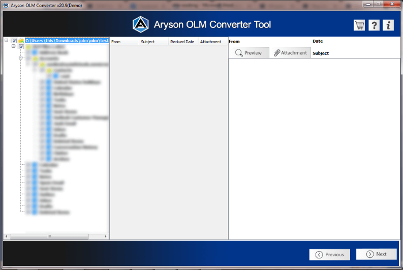
Task: Close the Aryson OLM Converter window
Action: tap(392, 4)
